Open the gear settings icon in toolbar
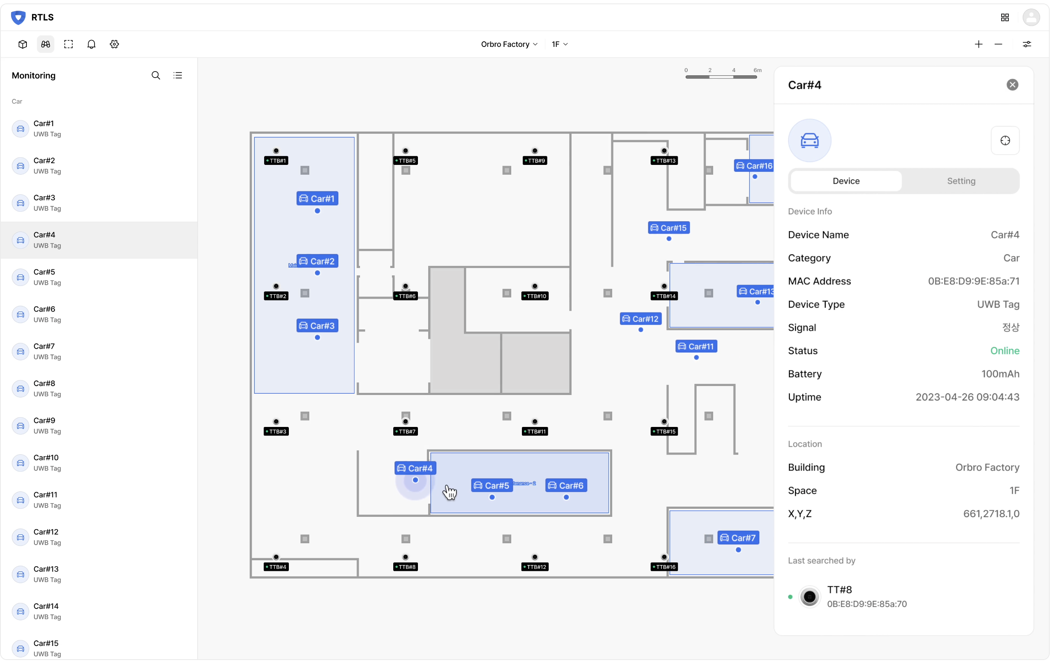 coord(114,44)
